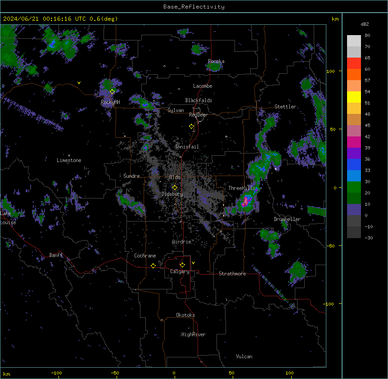The height and width of the screenshot is (379, 388).
Task: Click the Stettler city label
Action: (285, 107)
